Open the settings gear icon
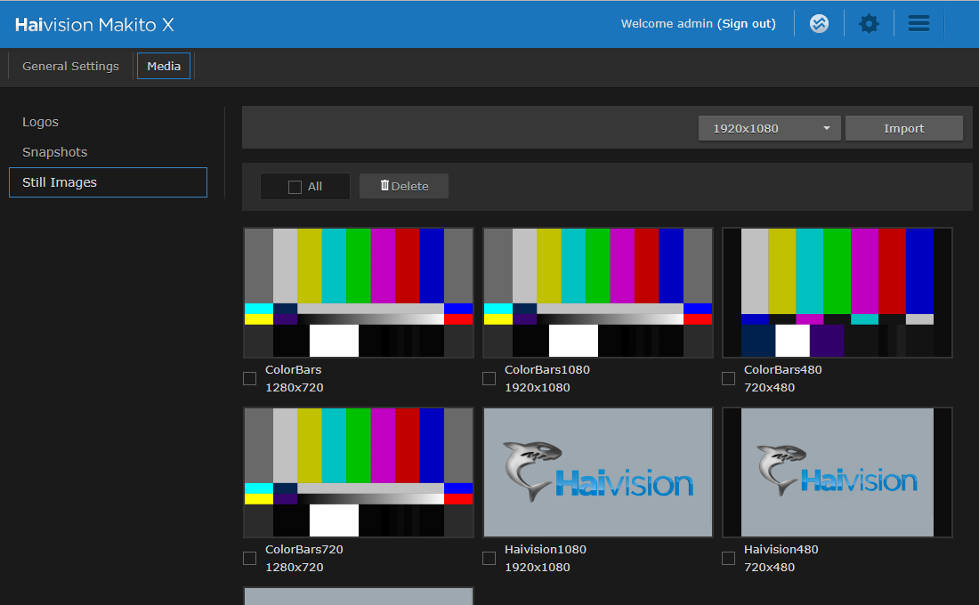The height and width of the screenshot is (605, 979). click(x=869, y=23)
